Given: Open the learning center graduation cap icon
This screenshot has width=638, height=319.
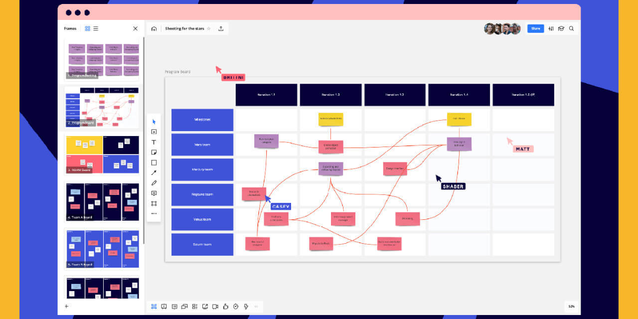Looking at the screenshot, I should pyautogui.click(x=561, y=28).
